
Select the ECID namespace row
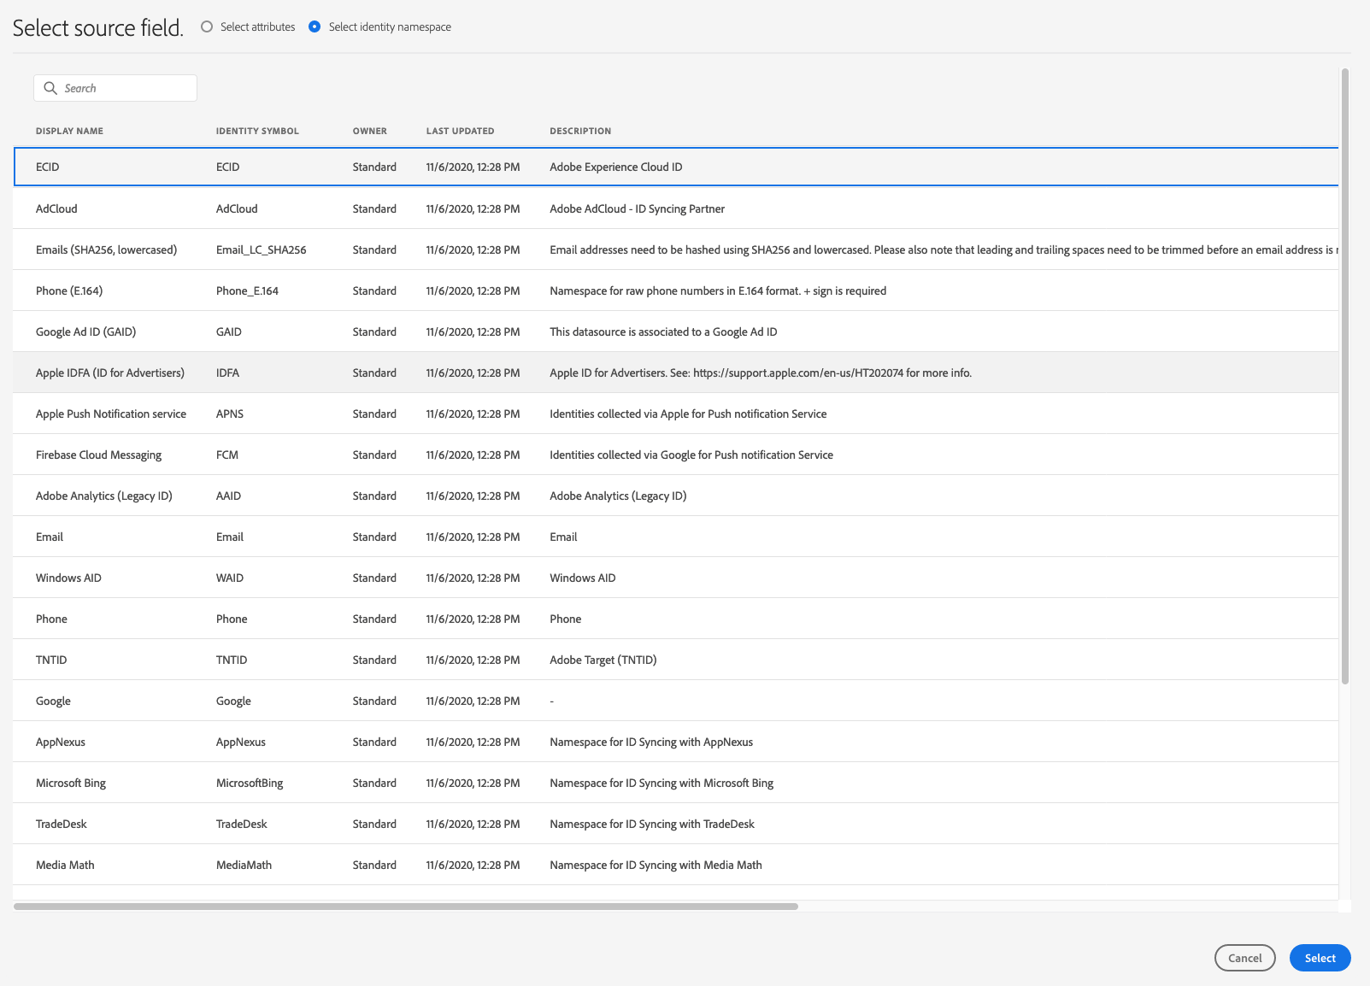(48, 167)
